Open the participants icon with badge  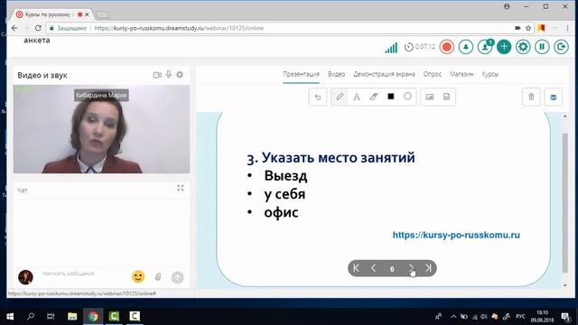(x=485, y=47)
